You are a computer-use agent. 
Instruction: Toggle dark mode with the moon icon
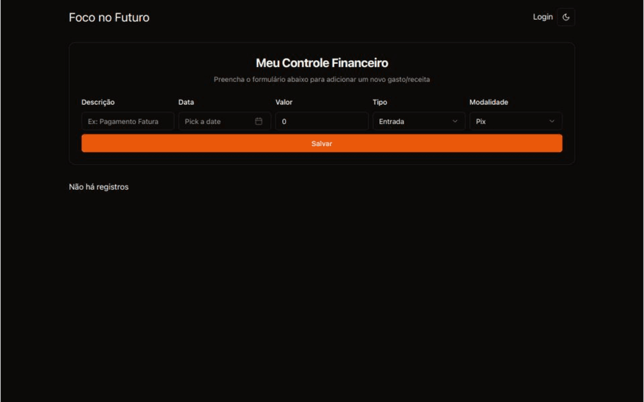click(x=566, y=17)
